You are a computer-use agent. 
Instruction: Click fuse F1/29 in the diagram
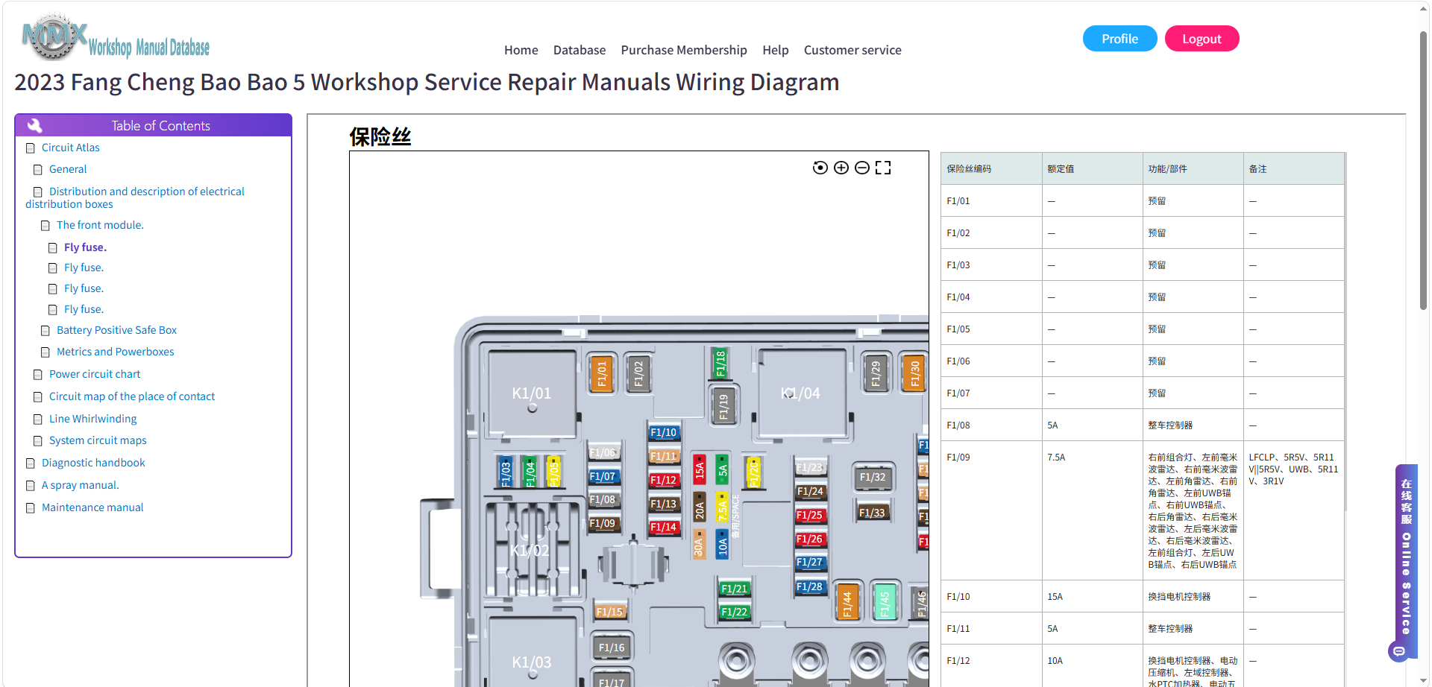coord(876,373)
